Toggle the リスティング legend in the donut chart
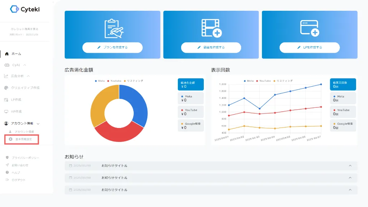Screen dimensions: 368x207 pos(134,81)
